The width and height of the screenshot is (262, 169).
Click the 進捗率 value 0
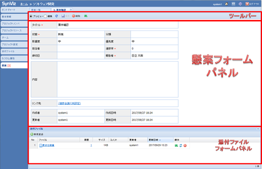(132, 48)
